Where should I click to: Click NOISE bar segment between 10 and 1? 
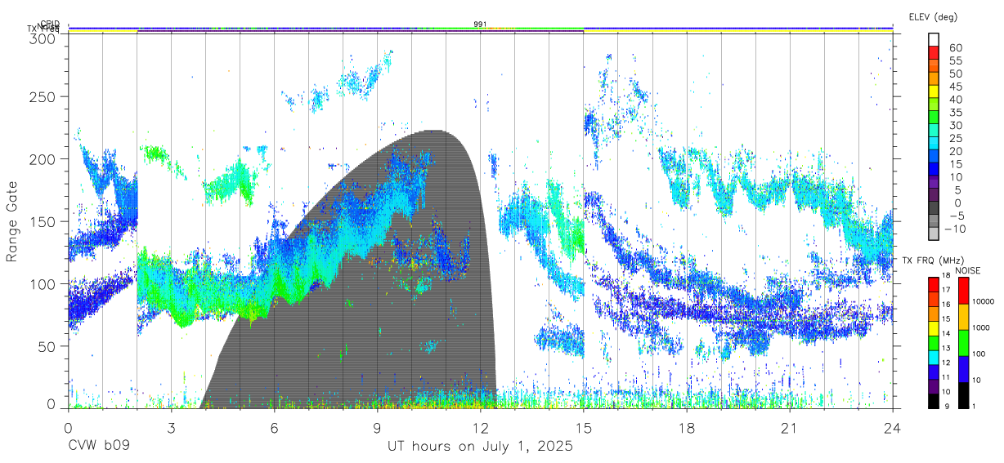coord(963,394)
